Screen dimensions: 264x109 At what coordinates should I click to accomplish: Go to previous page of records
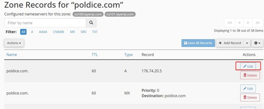click(x=239, y=23)
